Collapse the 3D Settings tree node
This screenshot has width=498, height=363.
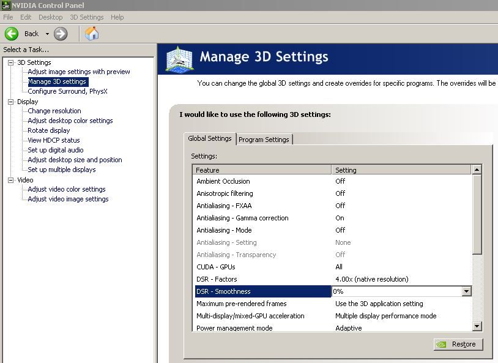[11, 62]
